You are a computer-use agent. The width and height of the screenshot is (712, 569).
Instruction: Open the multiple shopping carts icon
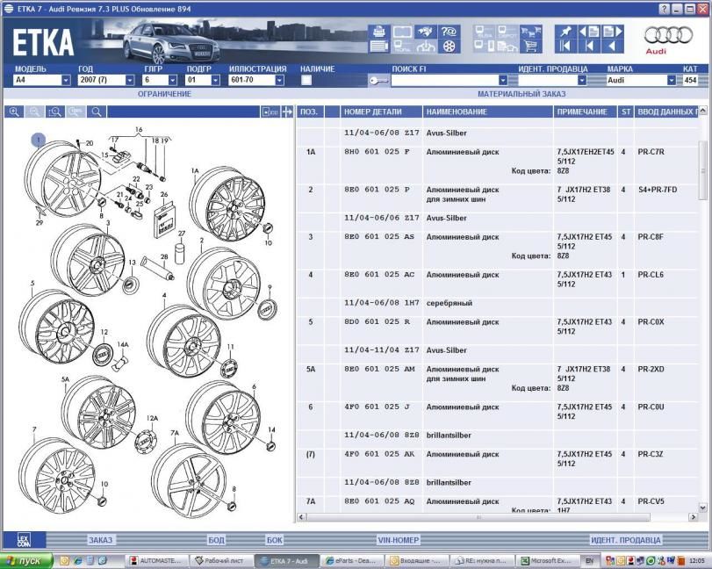(531, 32)
